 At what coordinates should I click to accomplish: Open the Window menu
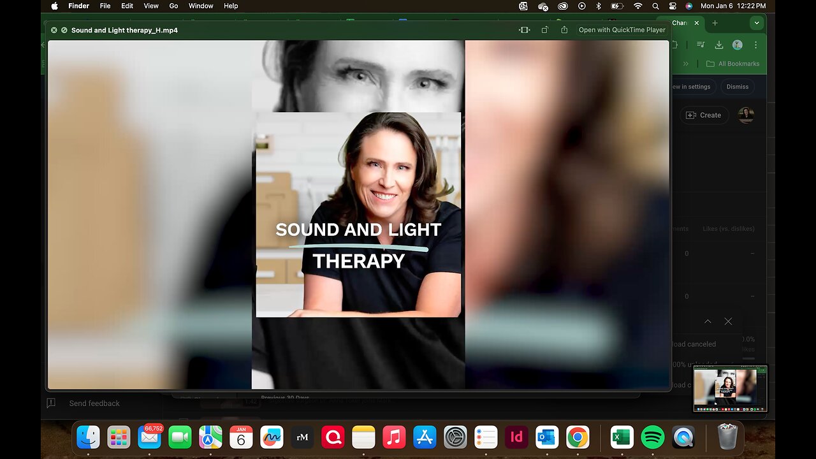point(201,6)
